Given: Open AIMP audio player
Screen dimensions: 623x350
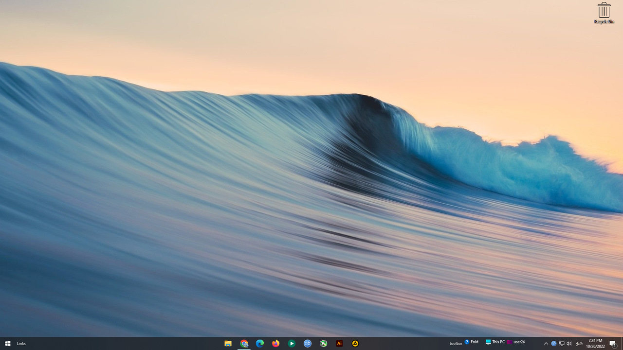Looking at the screenshot, I should tap(355, 343).
